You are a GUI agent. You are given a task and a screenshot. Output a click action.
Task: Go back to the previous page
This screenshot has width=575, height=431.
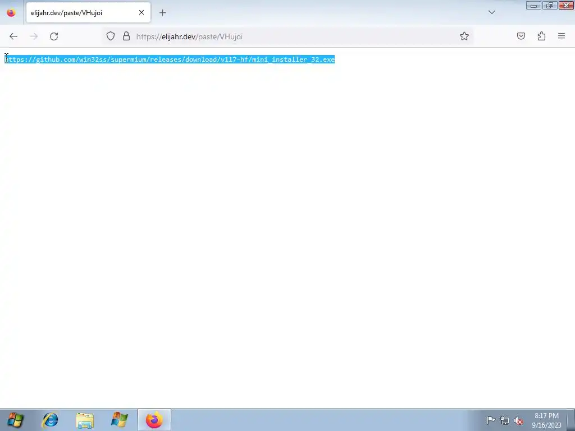13,36
